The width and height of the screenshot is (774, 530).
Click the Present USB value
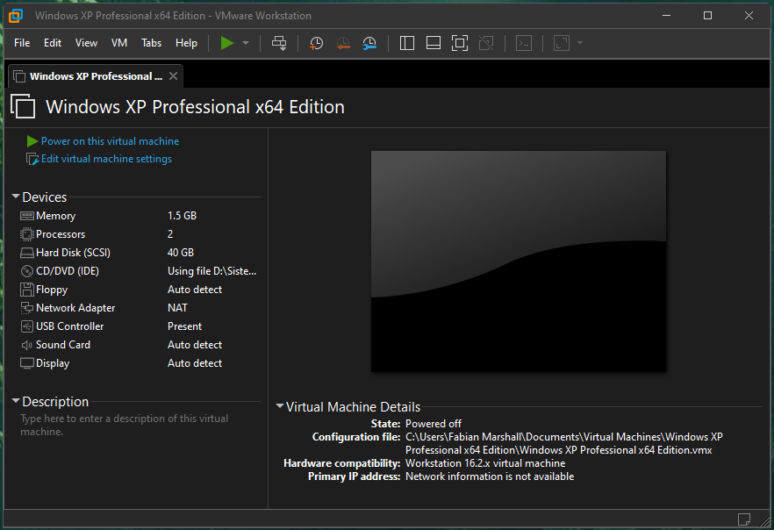click(x=184, y=326)
